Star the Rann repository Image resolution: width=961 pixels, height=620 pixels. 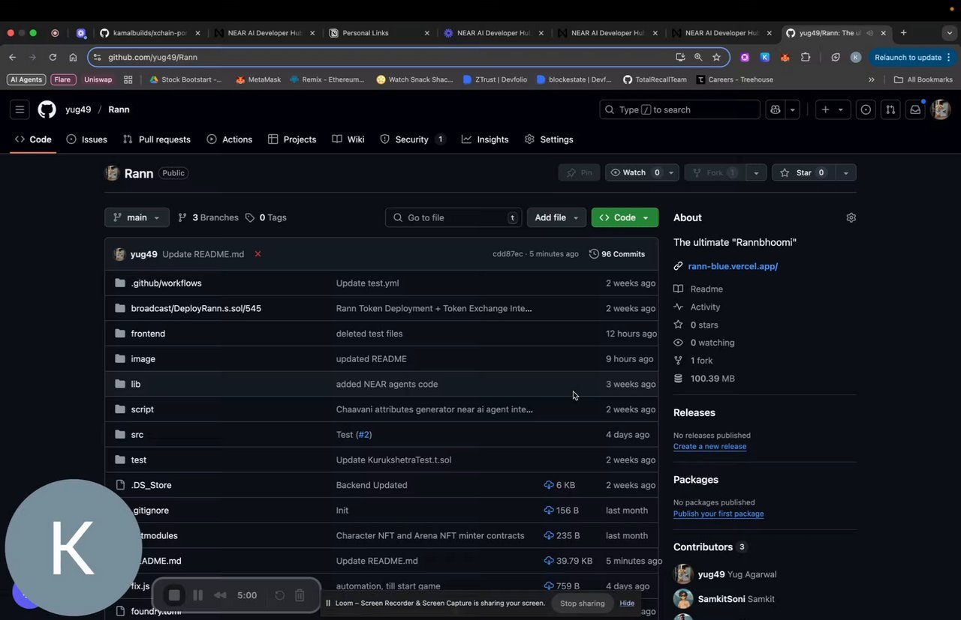pos(803,172)
